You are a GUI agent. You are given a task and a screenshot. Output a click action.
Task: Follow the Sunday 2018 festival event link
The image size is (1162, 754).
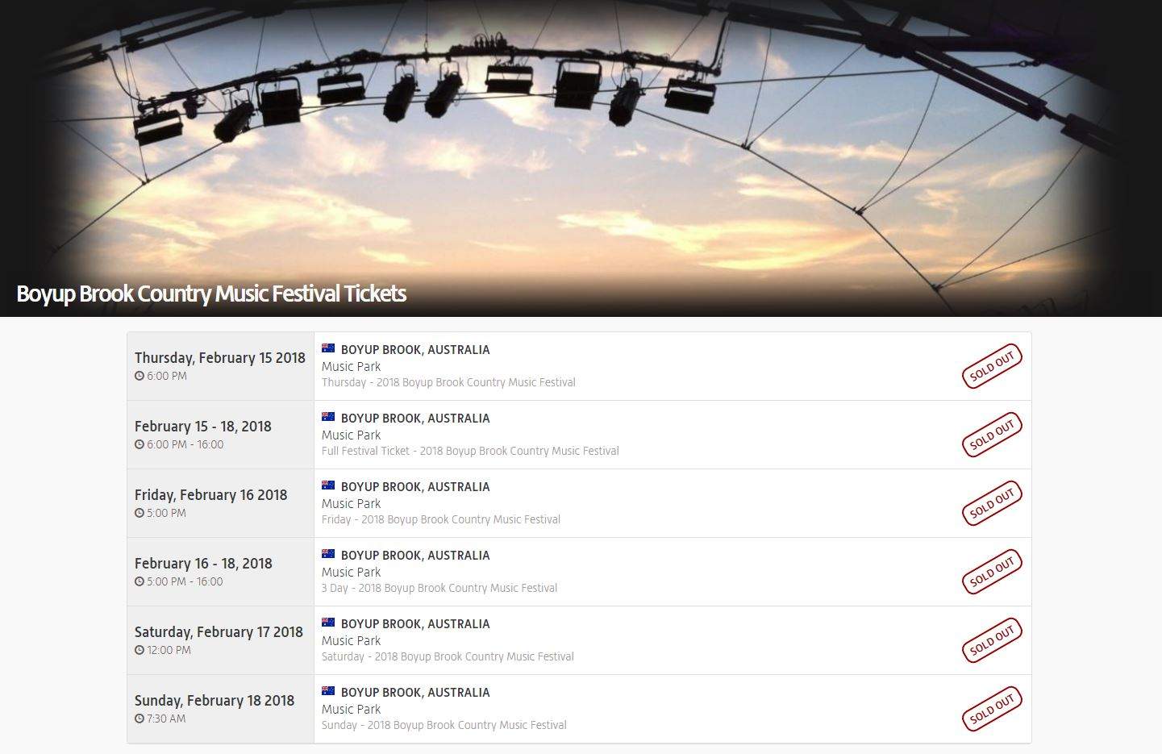tap(444, 725)
